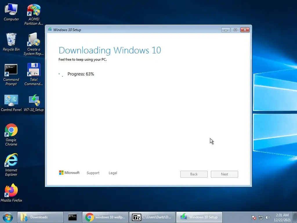Open the Computer desktop icon
The image size is (297, 223).
click(x=11, y=12)
